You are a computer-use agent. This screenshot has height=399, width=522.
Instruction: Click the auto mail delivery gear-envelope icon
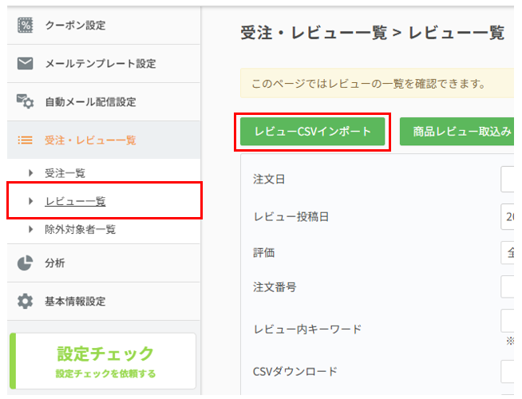[x=25, y=102]
